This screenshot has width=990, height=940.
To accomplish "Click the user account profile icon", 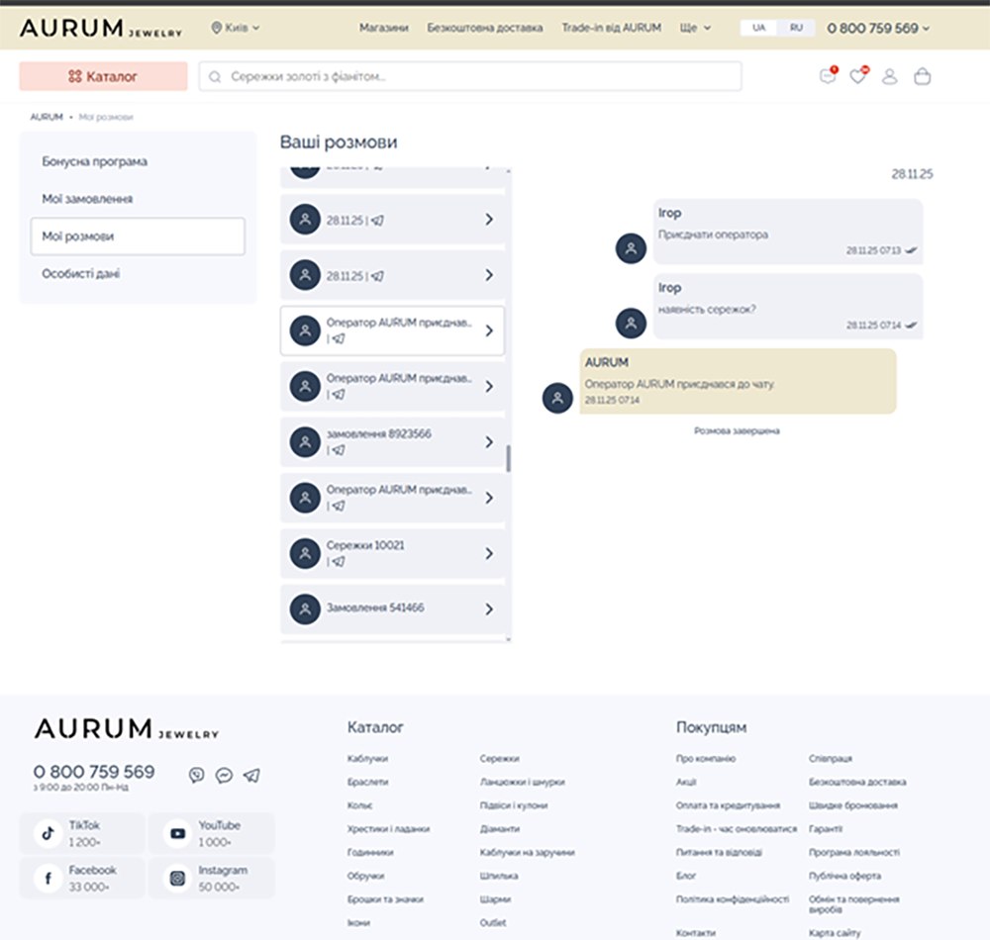I will point(890,76).
